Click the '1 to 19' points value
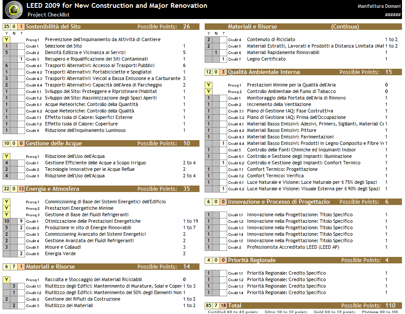Screen dimensions: 405x314 tap(191, 221)
